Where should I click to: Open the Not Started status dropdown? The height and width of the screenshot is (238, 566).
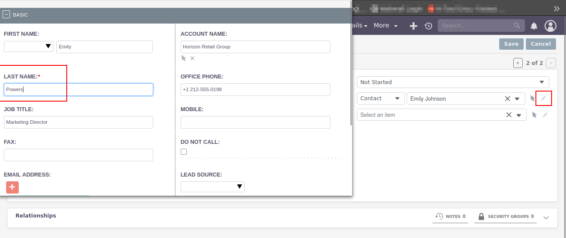[453, 82]
